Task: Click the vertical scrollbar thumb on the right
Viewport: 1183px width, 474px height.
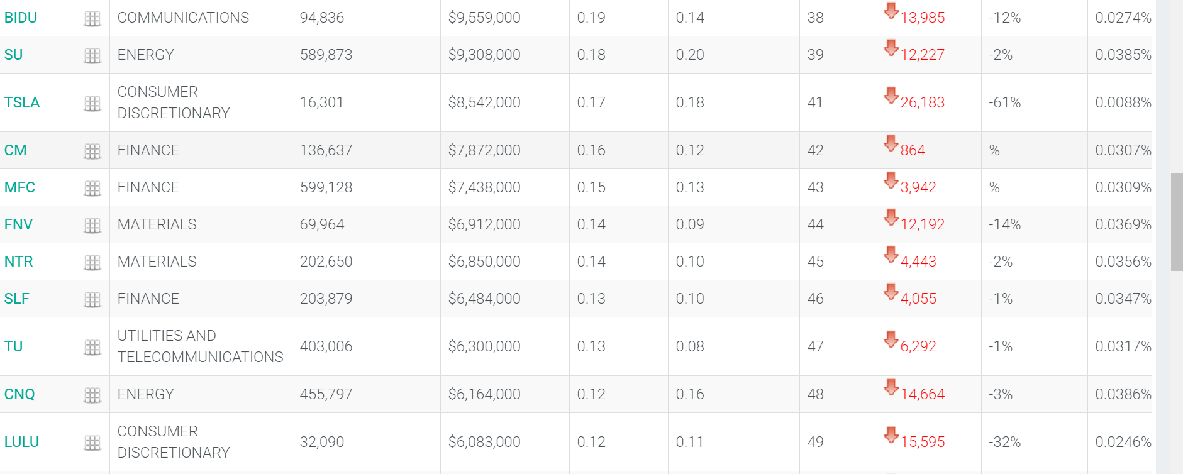Action: tap(1177, 222)
